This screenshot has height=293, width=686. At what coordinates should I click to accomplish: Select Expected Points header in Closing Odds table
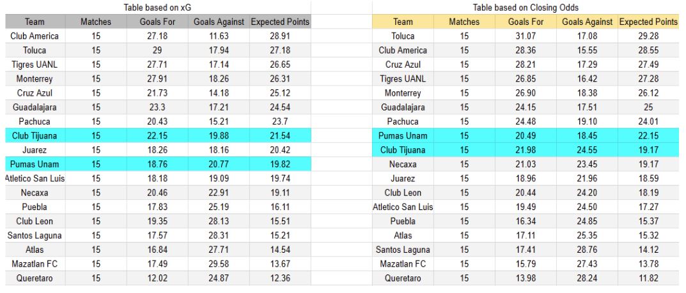pyautogui.click(x=648, y=22)
